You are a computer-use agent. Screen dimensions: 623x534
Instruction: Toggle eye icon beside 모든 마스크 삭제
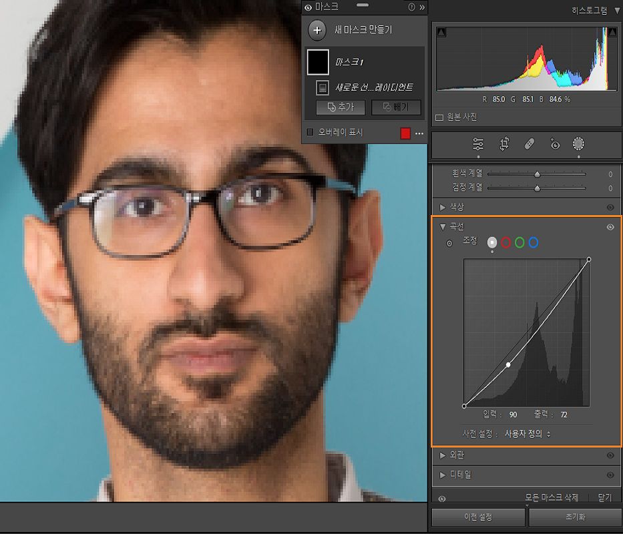[x=442, y=499]
